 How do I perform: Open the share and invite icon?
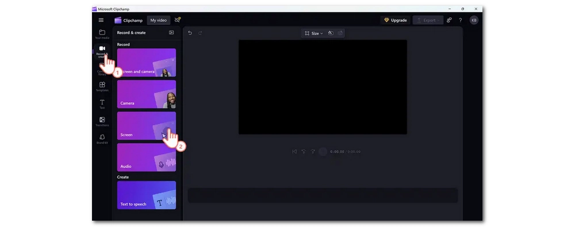coord(449,20)
